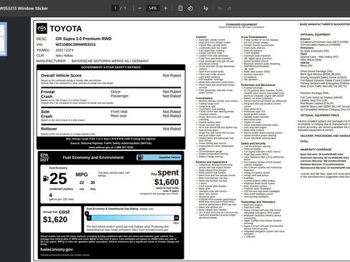Screen dimensions: 350x262
Task: Click the undo arrow in toolbar
Action: click(219, 9)
